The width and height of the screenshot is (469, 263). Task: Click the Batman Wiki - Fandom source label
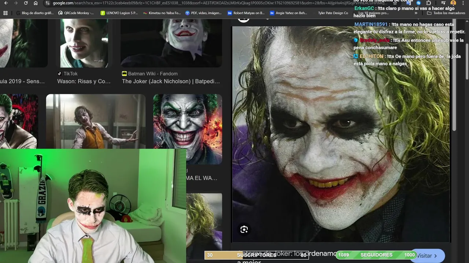[153, 73]
